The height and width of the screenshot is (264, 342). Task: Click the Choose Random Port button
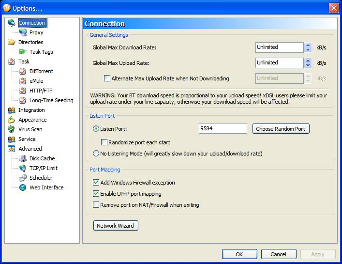click(x=281, y=129)
